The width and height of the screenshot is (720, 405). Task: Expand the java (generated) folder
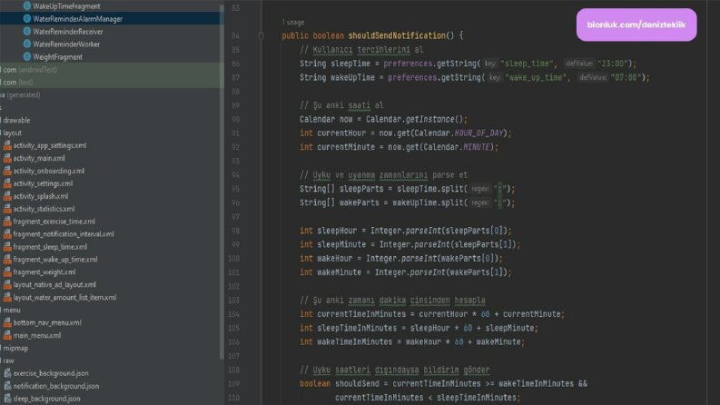[20, 95]
